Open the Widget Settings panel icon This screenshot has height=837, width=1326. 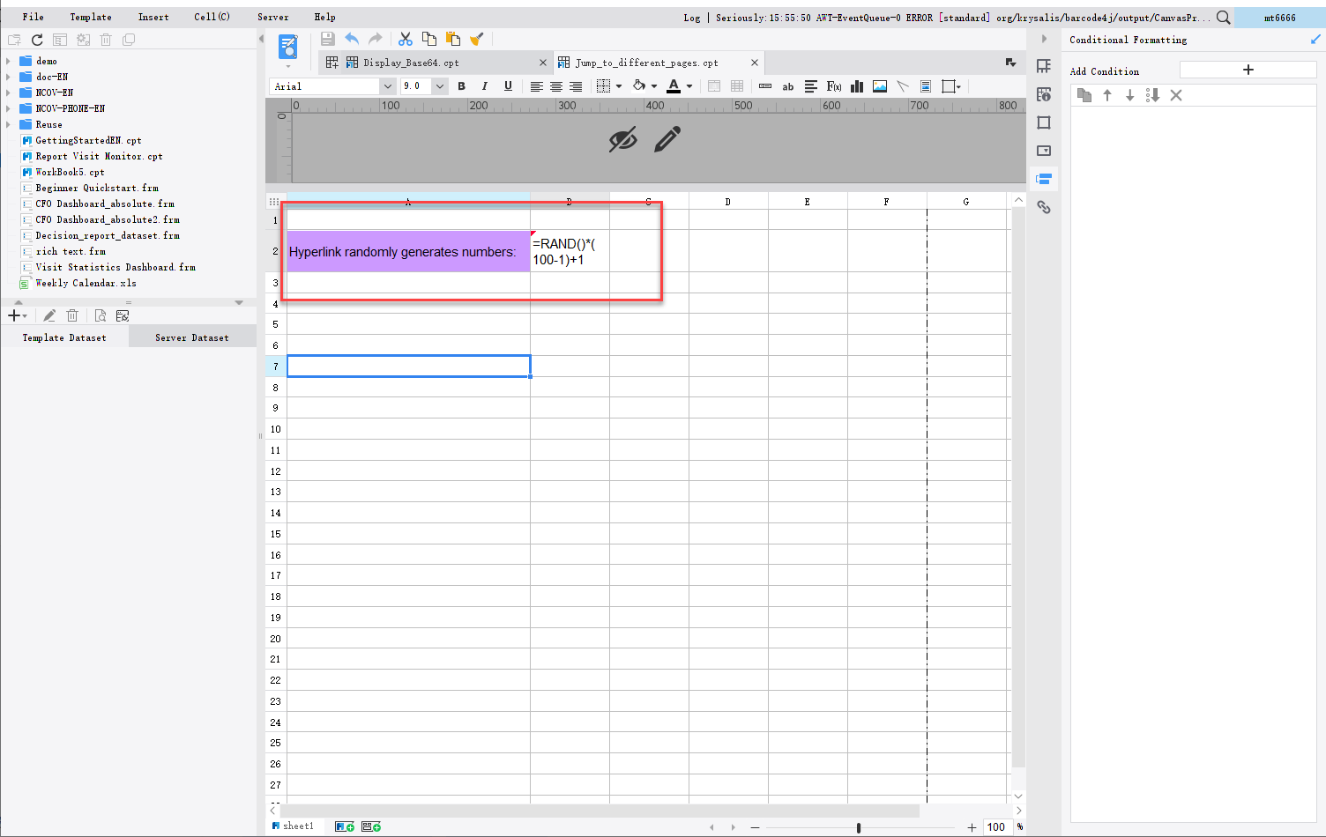[1044, 151]
